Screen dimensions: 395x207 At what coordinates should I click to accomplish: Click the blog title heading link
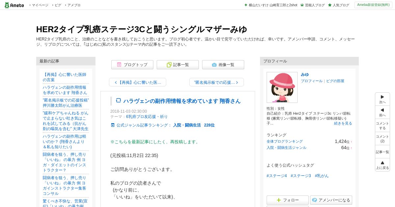tap(142, 29)
